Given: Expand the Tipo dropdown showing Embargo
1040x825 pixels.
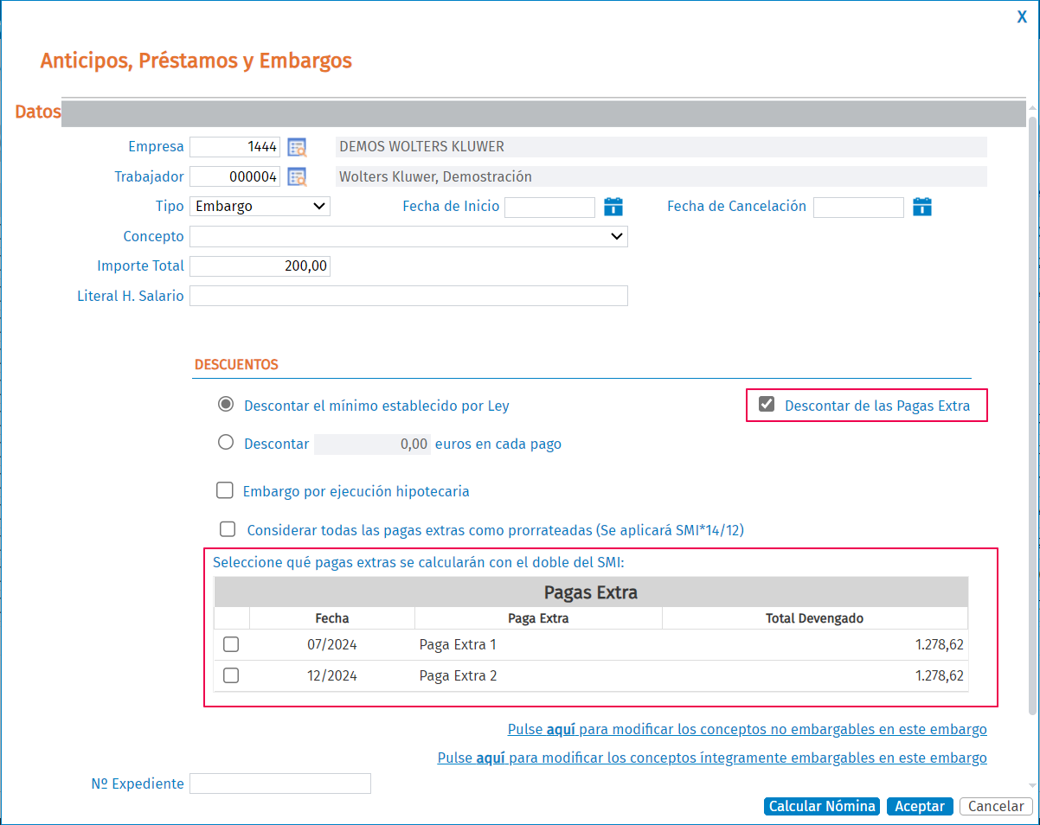Looking at the screenshot, I should [x=260, y=207].
